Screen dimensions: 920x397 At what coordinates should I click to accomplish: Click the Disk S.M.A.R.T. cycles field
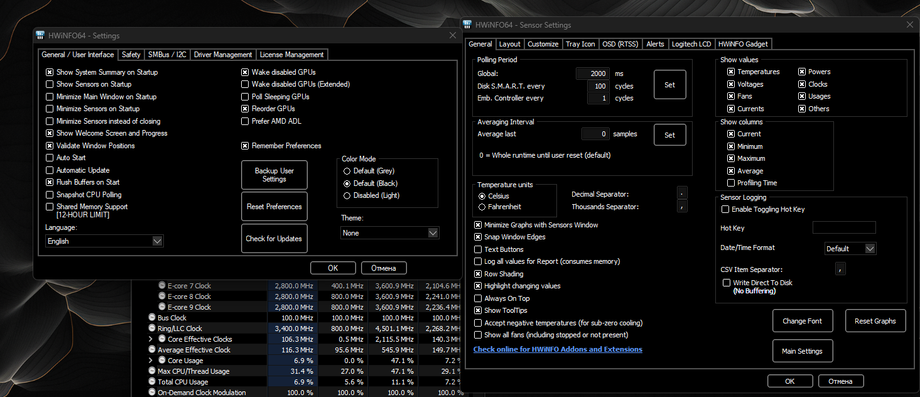coord(598,86)
